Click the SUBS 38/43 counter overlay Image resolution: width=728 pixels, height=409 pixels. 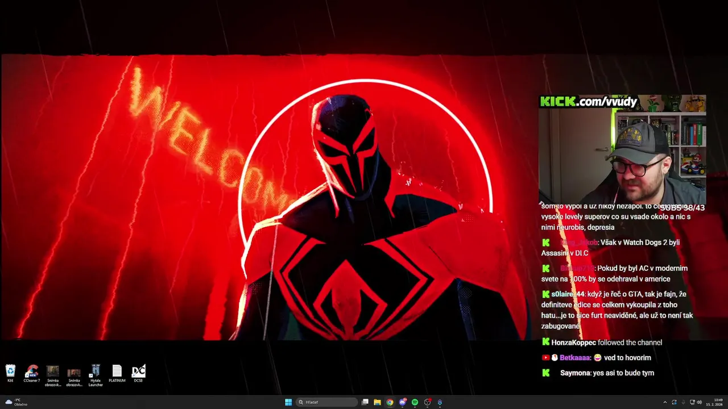click(x=682, y=208)
